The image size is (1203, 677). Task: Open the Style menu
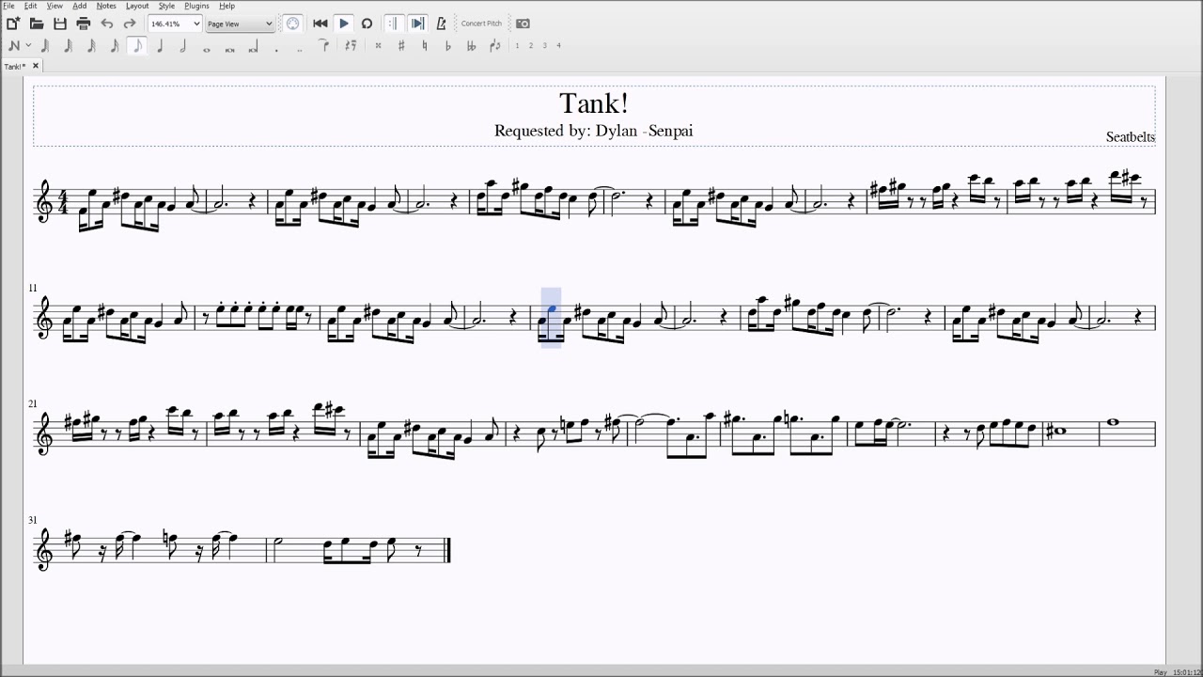click(166, 6)
